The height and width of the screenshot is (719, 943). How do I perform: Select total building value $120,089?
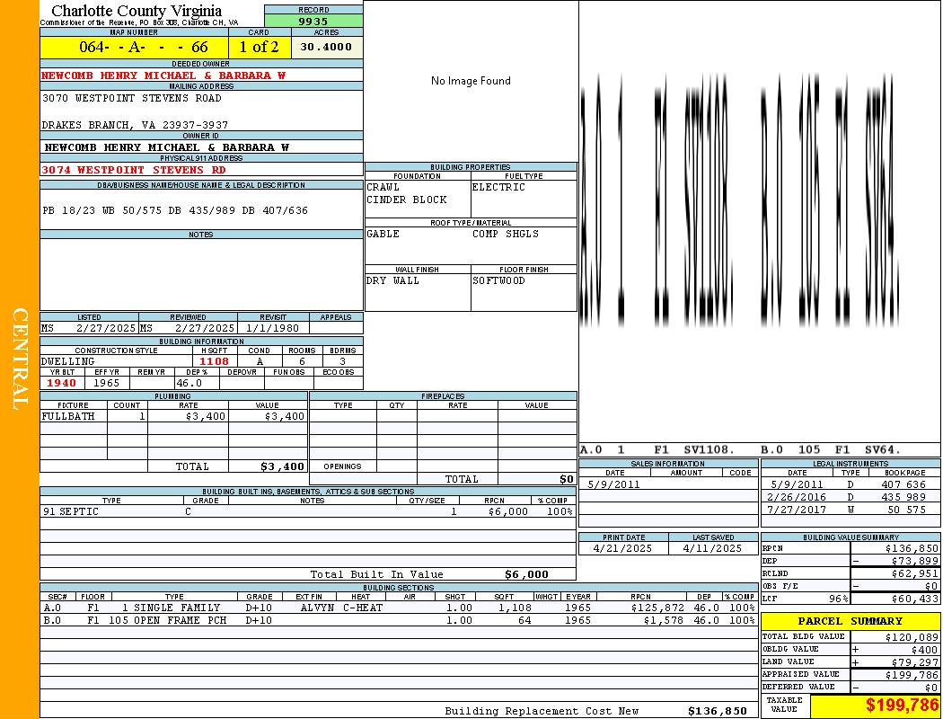coord(912,636)
